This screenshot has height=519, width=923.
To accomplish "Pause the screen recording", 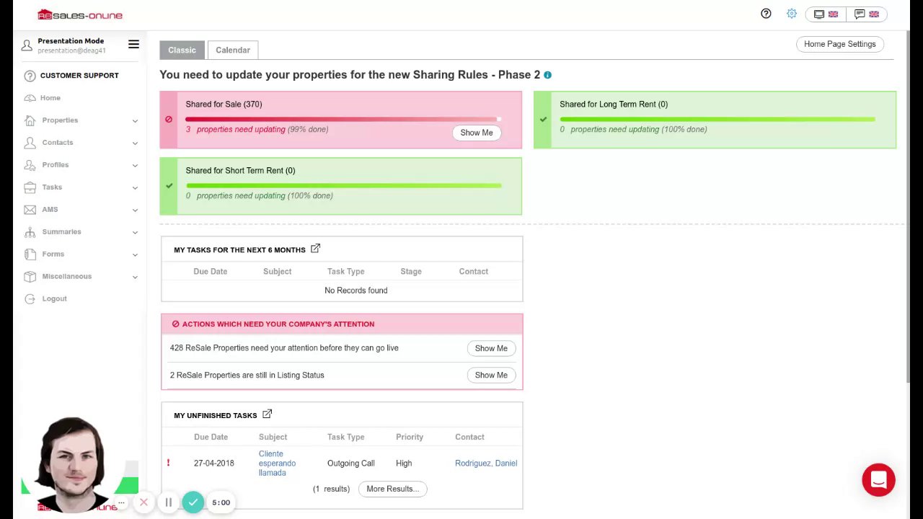I will 169,502.
